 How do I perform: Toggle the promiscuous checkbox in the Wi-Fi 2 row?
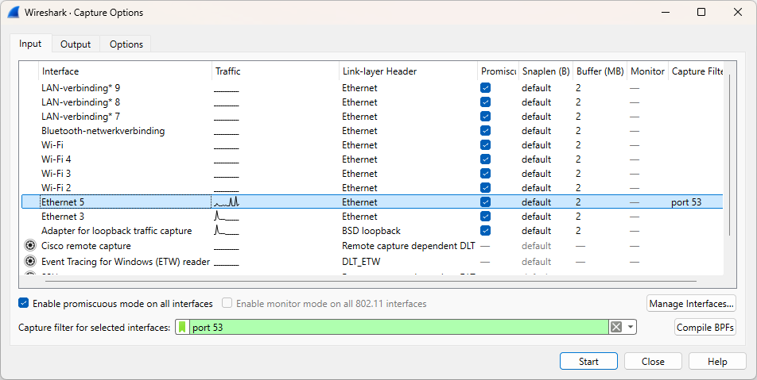tap(486, 188)
